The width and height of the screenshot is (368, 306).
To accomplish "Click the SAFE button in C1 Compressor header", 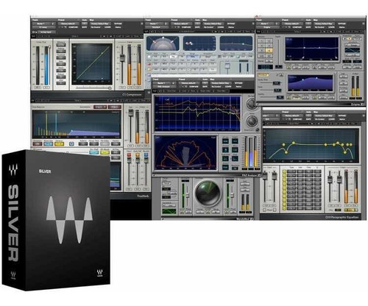I will click(85, 27).
